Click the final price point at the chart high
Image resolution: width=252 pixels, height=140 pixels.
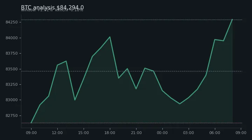232,20
